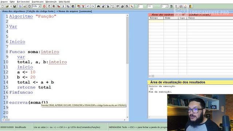The width and height of the screenshot is (233, 131).
Task: Click 'escreva(soma())' on line 18
Action: point(28,103)
